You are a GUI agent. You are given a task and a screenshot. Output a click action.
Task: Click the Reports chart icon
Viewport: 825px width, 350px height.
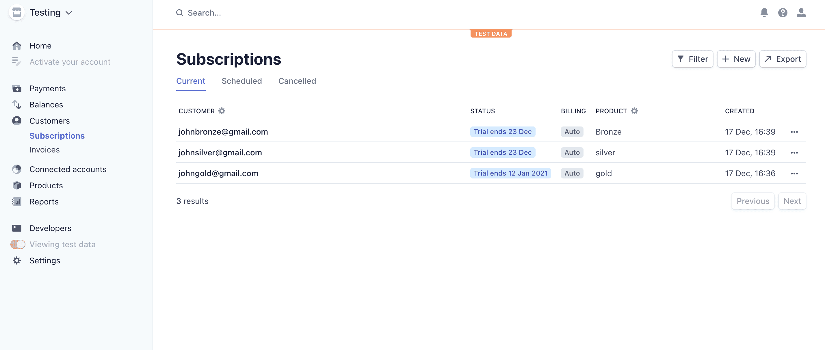click(x=17, y=202)
